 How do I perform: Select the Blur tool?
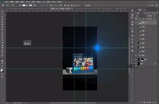point(2,45)
